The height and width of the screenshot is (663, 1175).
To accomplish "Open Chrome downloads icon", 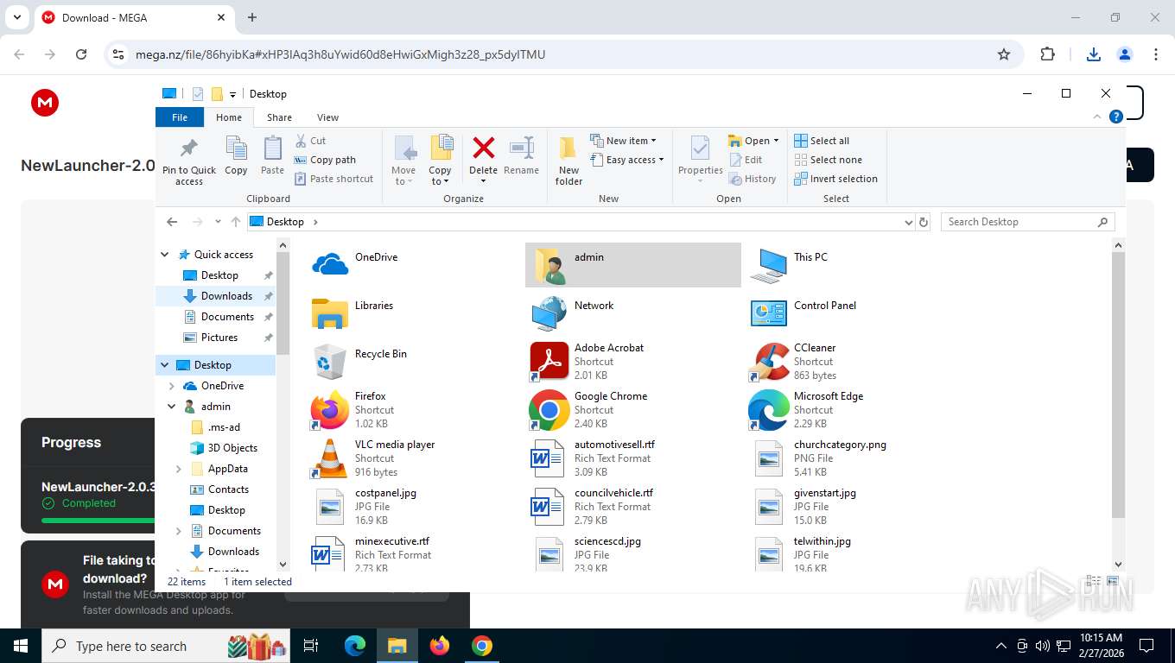I will coord(1093,54).
